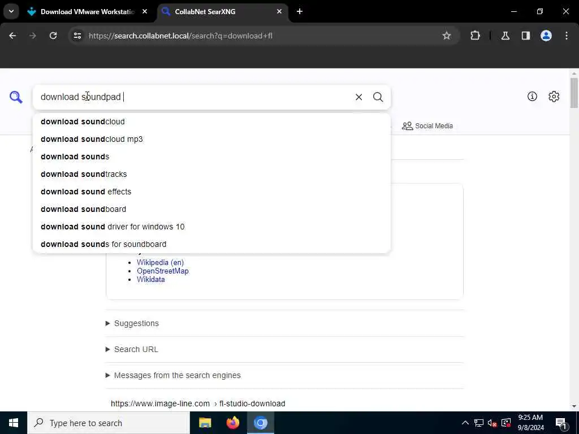Choose suggestion download soundtracks
Viewport: 579px width, 434px height.
(211, 174)
